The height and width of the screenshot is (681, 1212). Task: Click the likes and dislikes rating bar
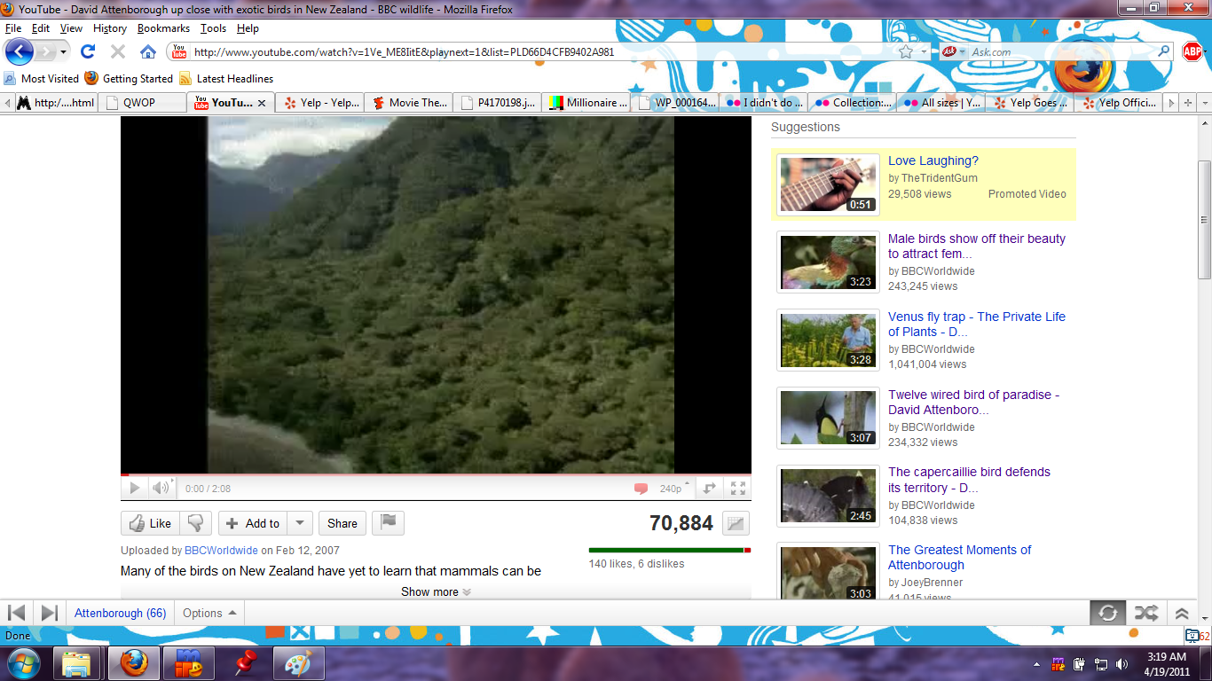(x=669, y=550)
